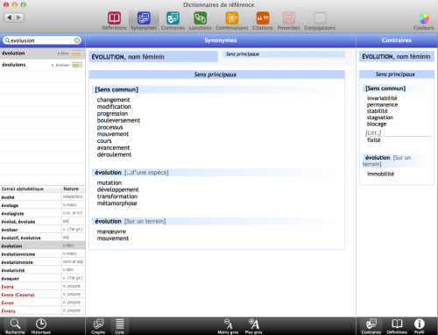
Task: Switch to Liste view
Action: click(120, 326)
